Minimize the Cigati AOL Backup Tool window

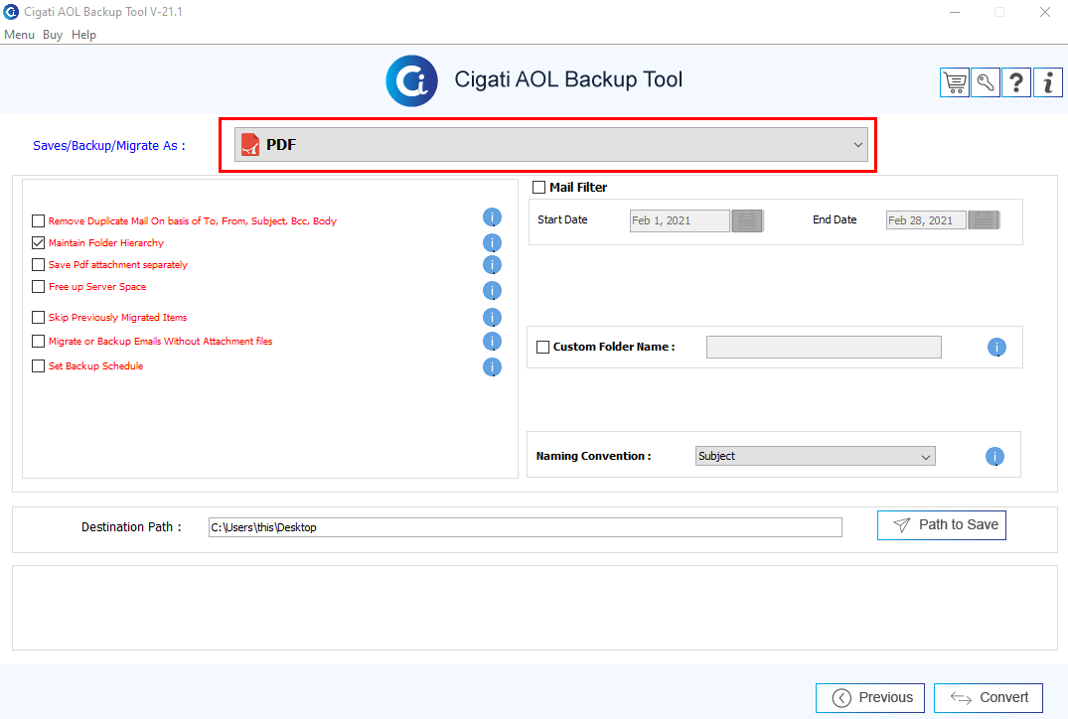coord(955,12)
